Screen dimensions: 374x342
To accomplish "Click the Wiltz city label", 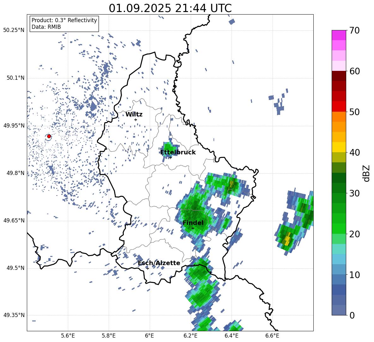I will (134, 115).
